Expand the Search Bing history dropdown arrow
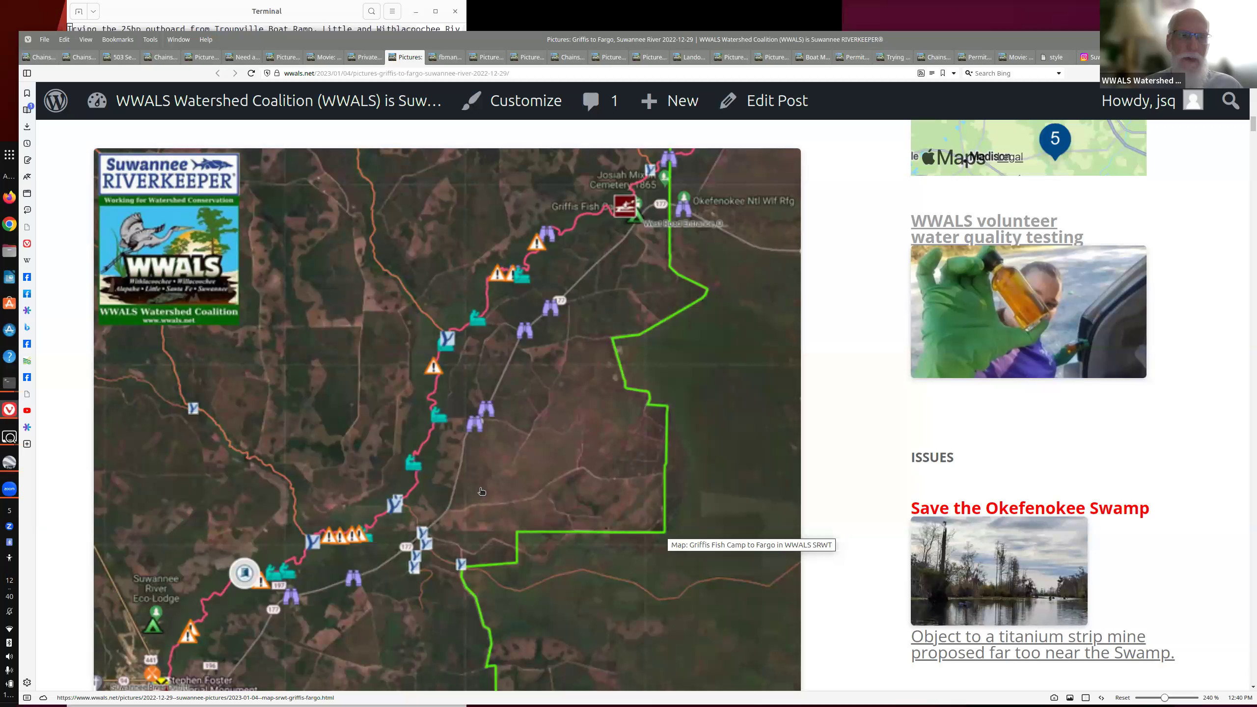The width and height of the screenshot is (1257, 707). pos(1059,73)
